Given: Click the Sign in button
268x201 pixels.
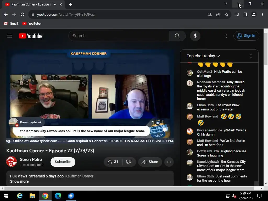Looking at the screenshot, I should (x=246, y=36).
